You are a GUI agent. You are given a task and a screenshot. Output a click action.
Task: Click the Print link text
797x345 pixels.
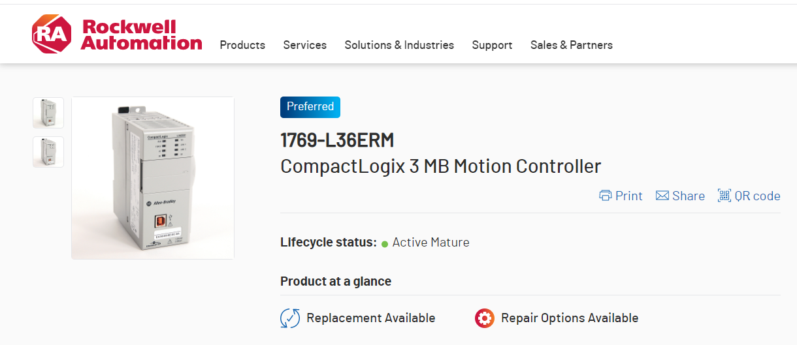tap(629, 196)
